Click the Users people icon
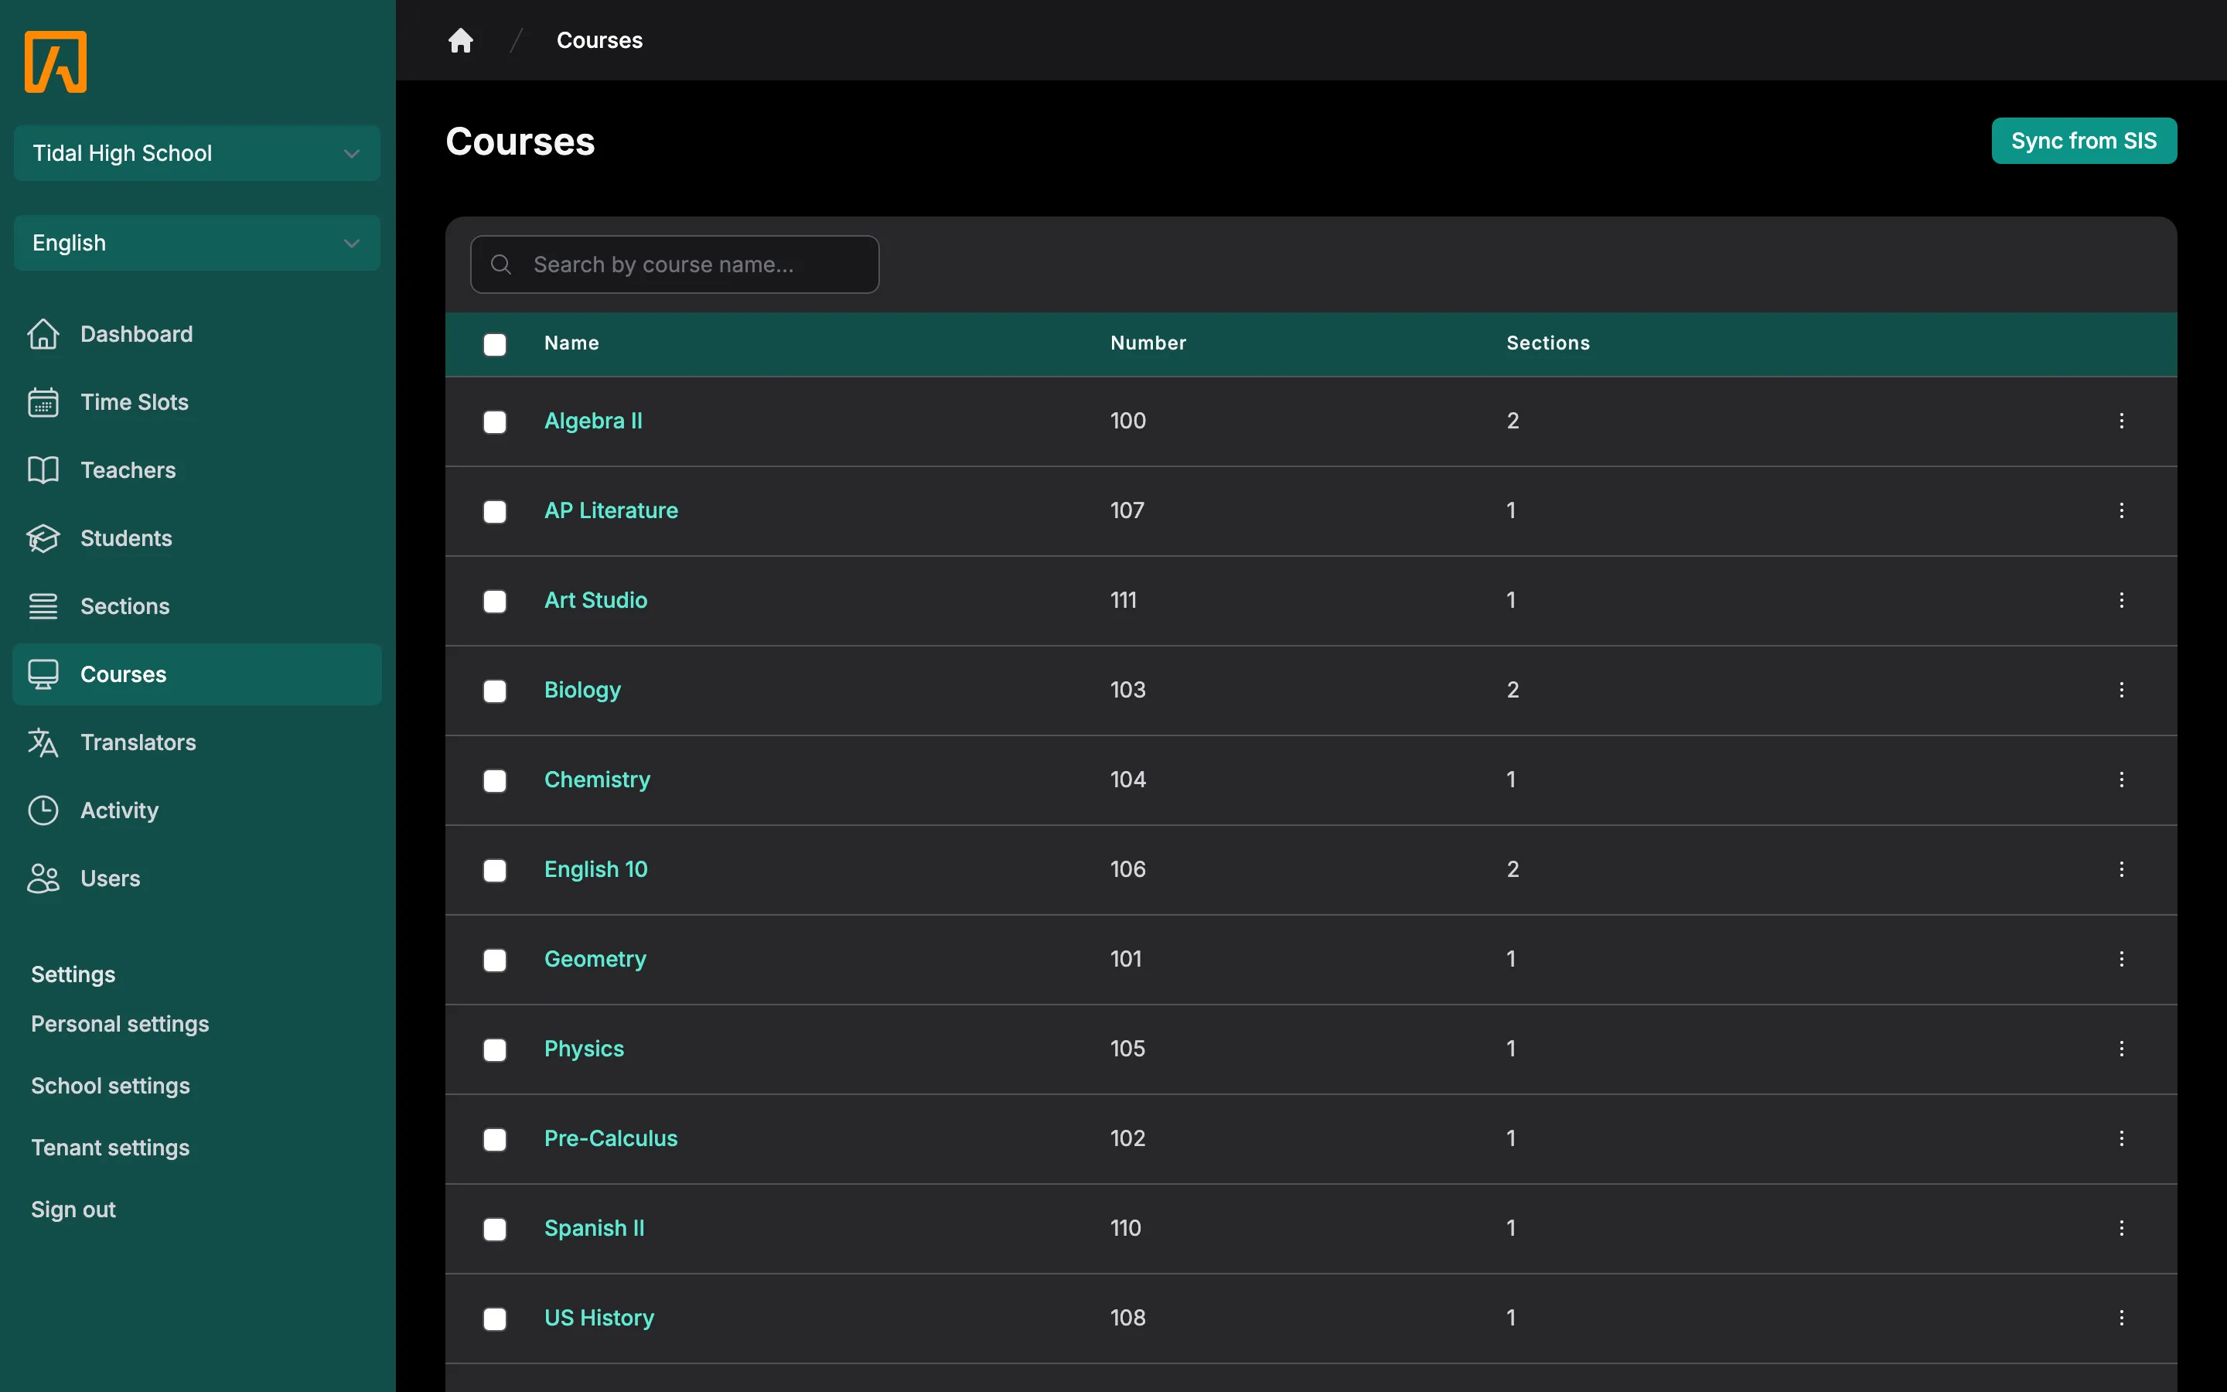The width and height of the screenshot is (2227, 1392). tap(43, 879)
